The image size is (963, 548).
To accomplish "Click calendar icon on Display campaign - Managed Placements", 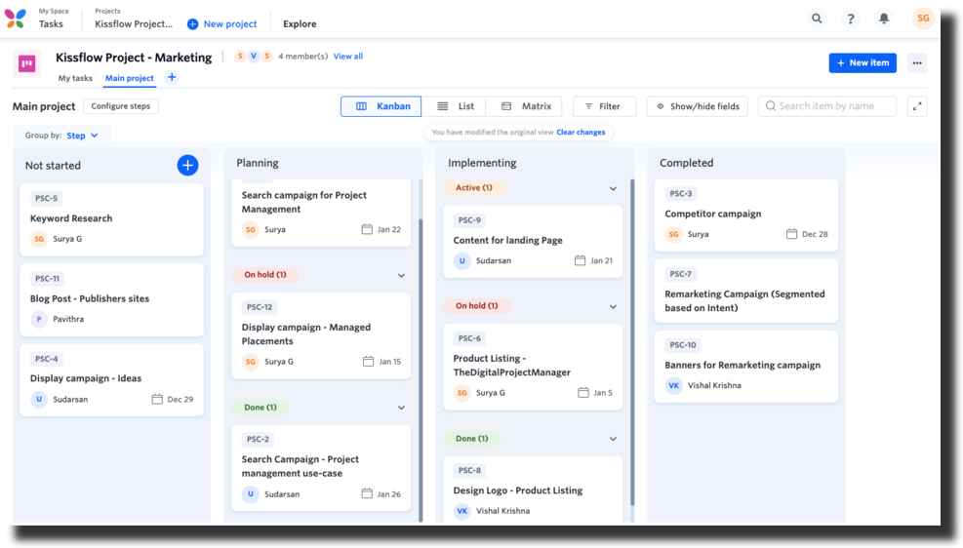I will [x=368, y=362].
